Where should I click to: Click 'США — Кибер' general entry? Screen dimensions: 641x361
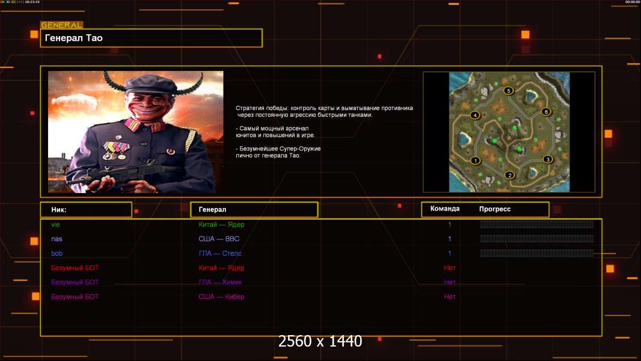221,297
